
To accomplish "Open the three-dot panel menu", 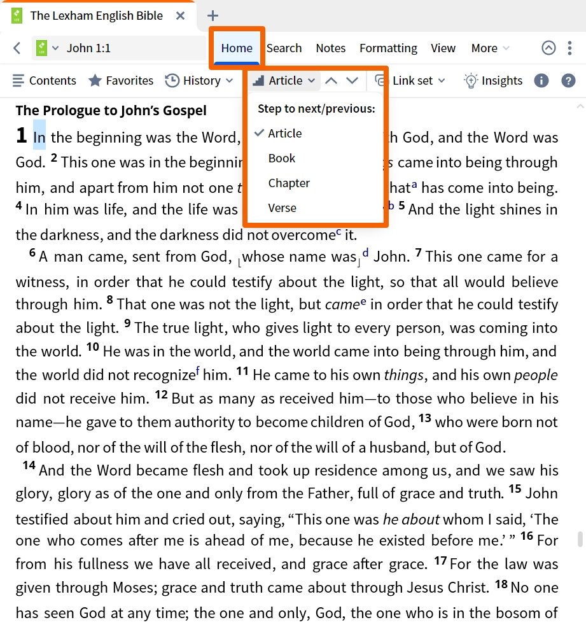I will tap(569, 48).
